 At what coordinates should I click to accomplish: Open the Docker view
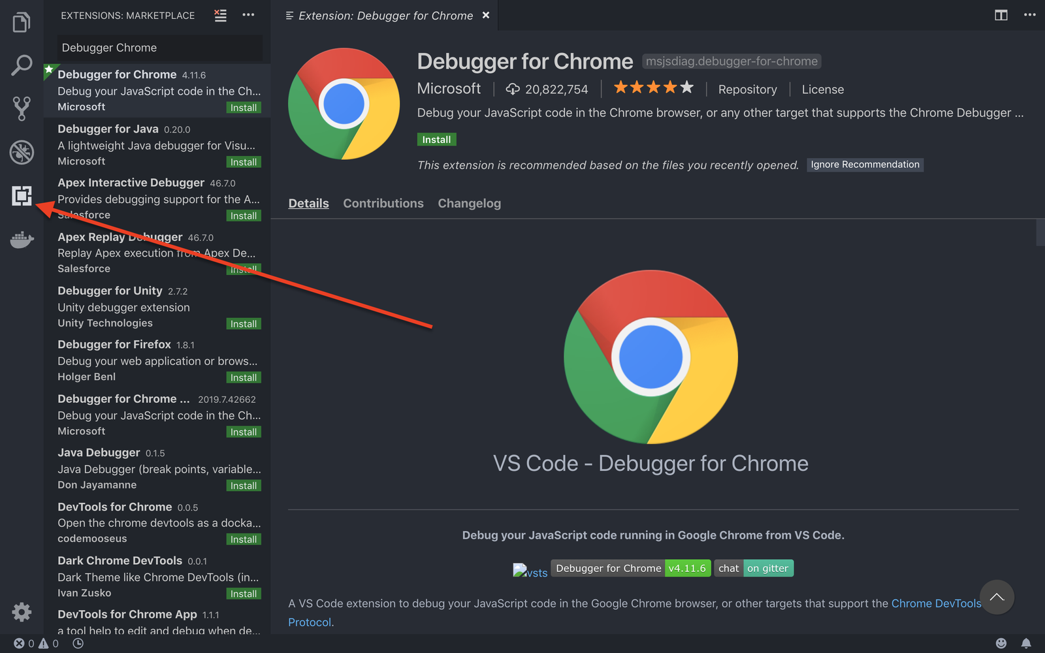[22, 239]
